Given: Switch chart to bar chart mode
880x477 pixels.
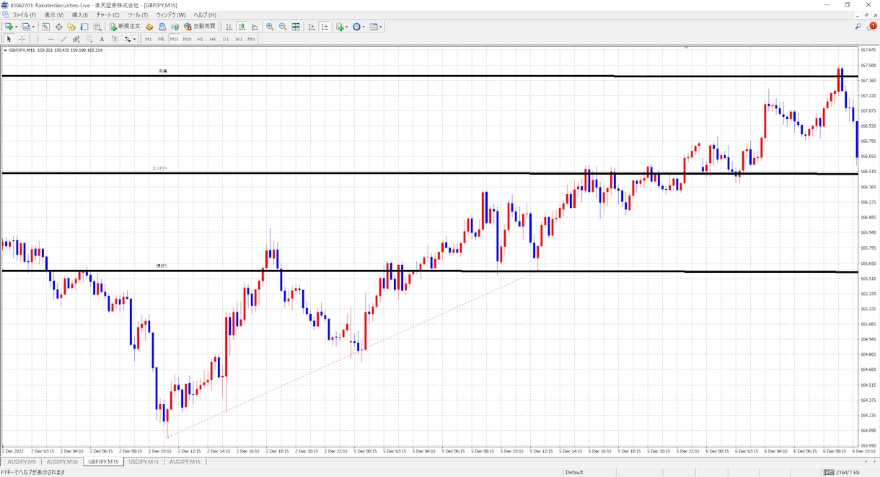Looking at the screenshot, I should click(229, 27).
